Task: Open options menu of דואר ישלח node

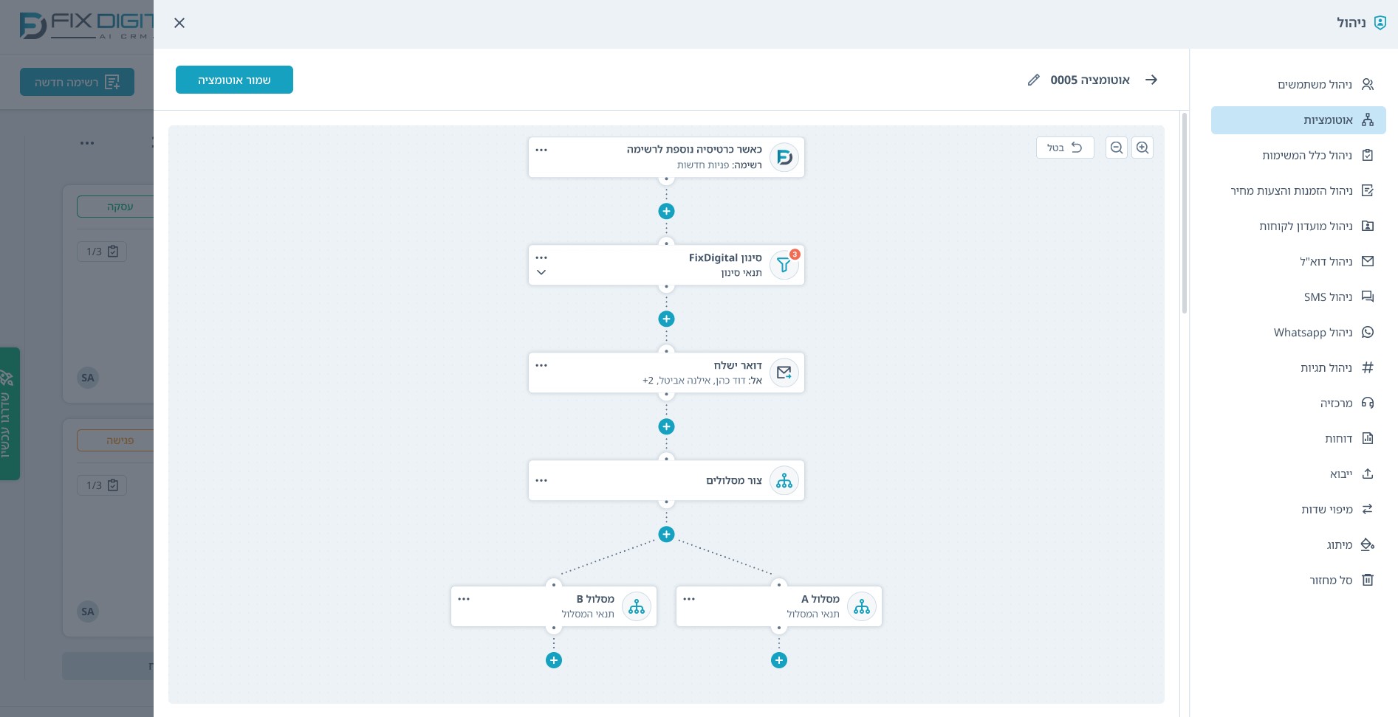Action: pyautogui.click(x=541, y=365)
